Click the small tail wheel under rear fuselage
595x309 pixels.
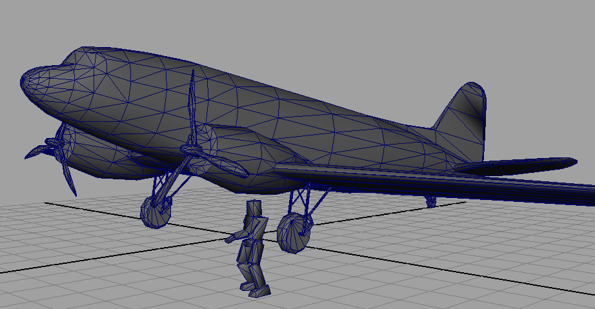coord(431,202)
